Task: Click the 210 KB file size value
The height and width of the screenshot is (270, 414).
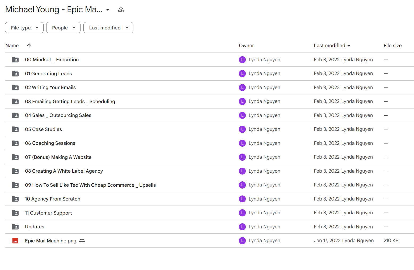Action: pyautogui.click(x=391, y=241)
